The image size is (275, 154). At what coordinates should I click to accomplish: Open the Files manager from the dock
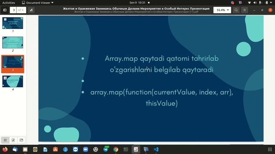(25, 149)
